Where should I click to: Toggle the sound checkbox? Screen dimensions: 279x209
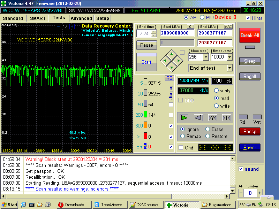point(241,169)
